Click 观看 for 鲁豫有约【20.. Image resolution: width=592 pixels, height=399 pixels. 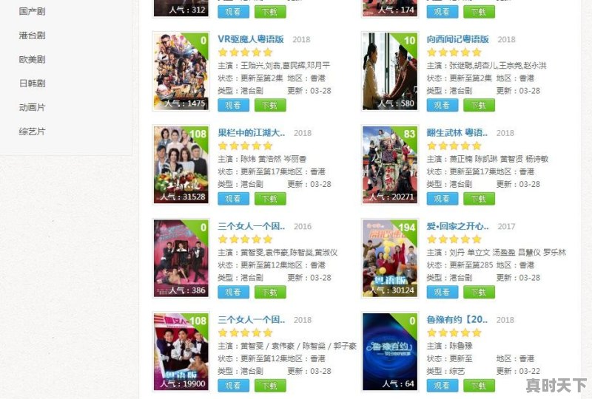(x=443, y=386)
